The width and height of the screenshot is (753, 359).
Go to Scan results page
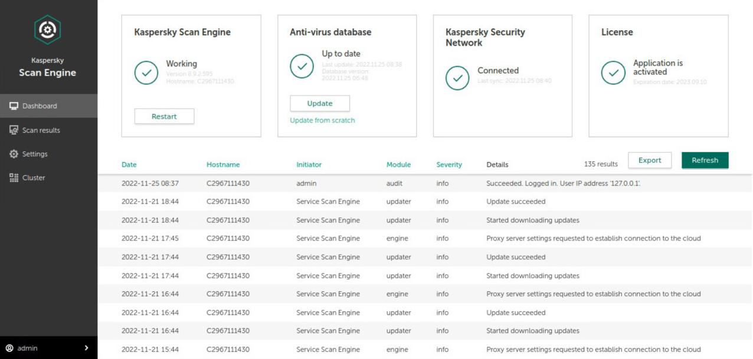tap(48, 130)
